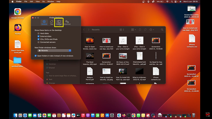Image resolution: width=212 pixels, height=119 pixels.
Task: Select Guest Post Rate Card.pdf on desktop
Action: 18,47
